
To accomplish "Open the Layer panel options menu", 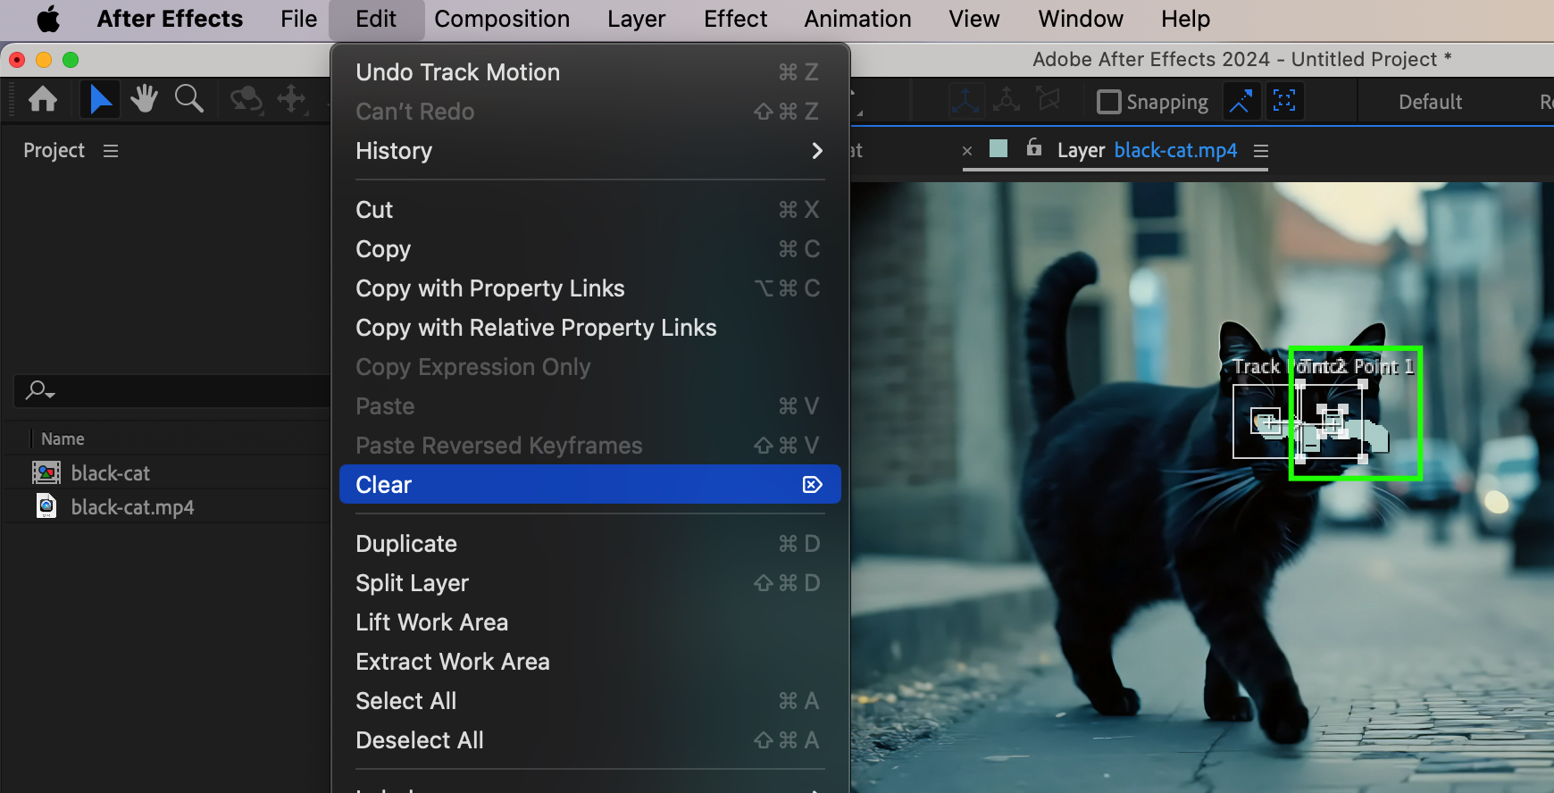I will click(x=1261, y=151).
